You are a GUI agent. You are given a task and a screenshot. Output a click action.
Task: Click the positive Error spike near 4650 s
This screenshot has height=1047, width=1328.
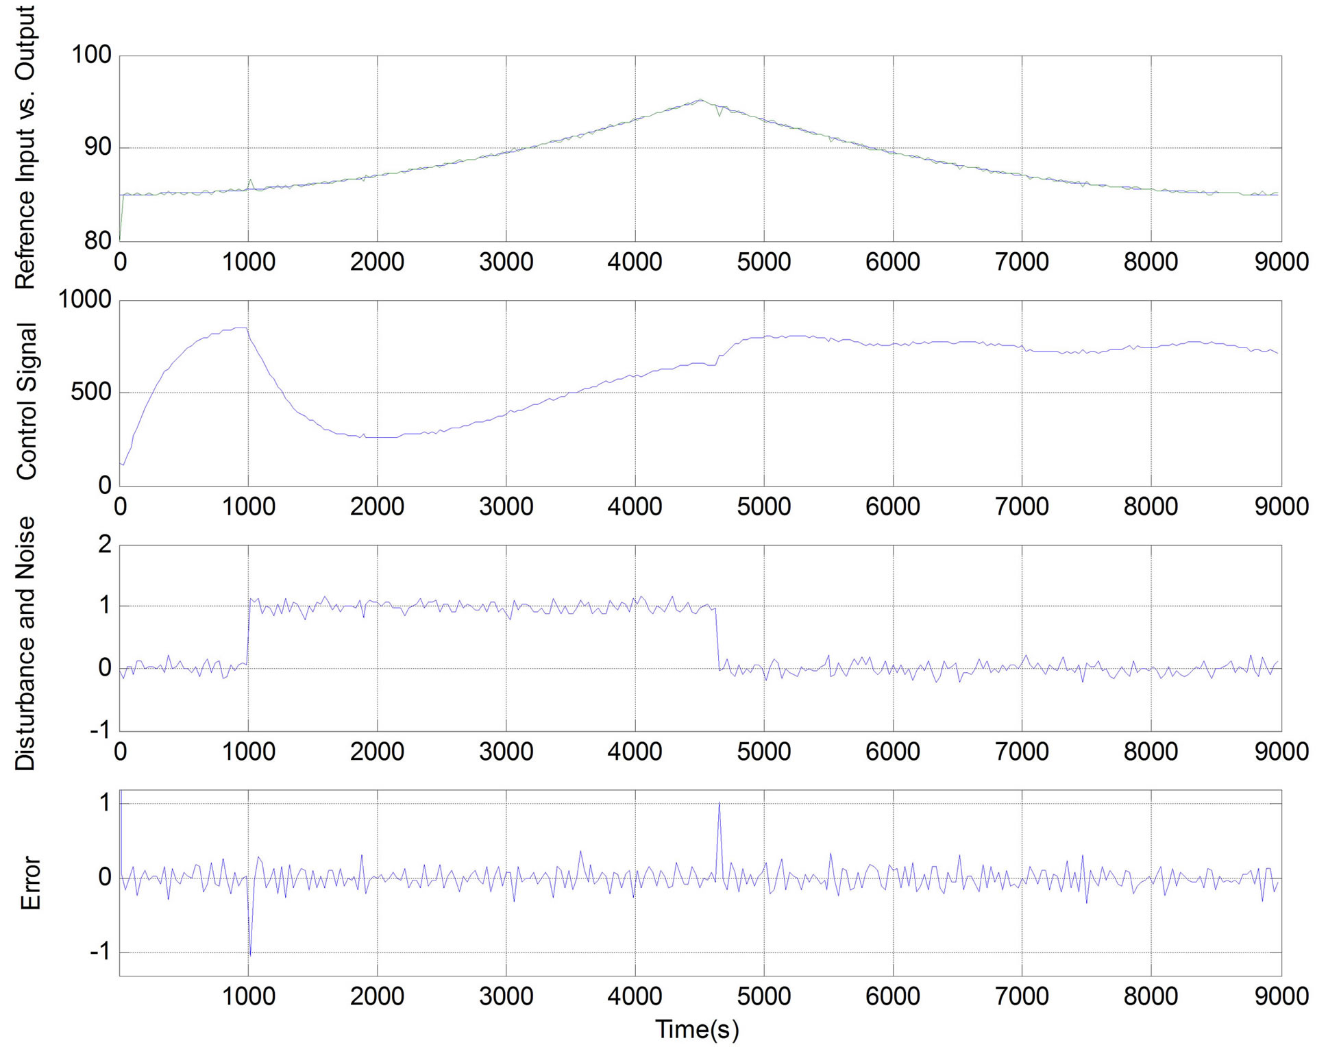tap(719, 840)
